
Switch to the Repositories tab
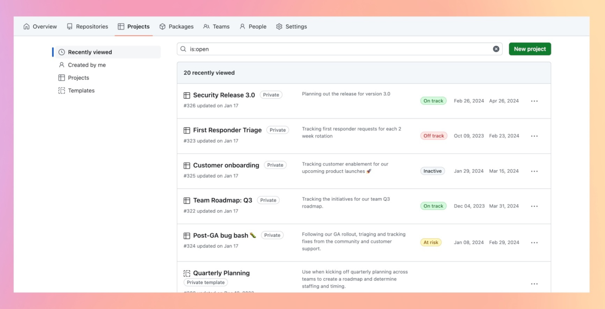87,26
